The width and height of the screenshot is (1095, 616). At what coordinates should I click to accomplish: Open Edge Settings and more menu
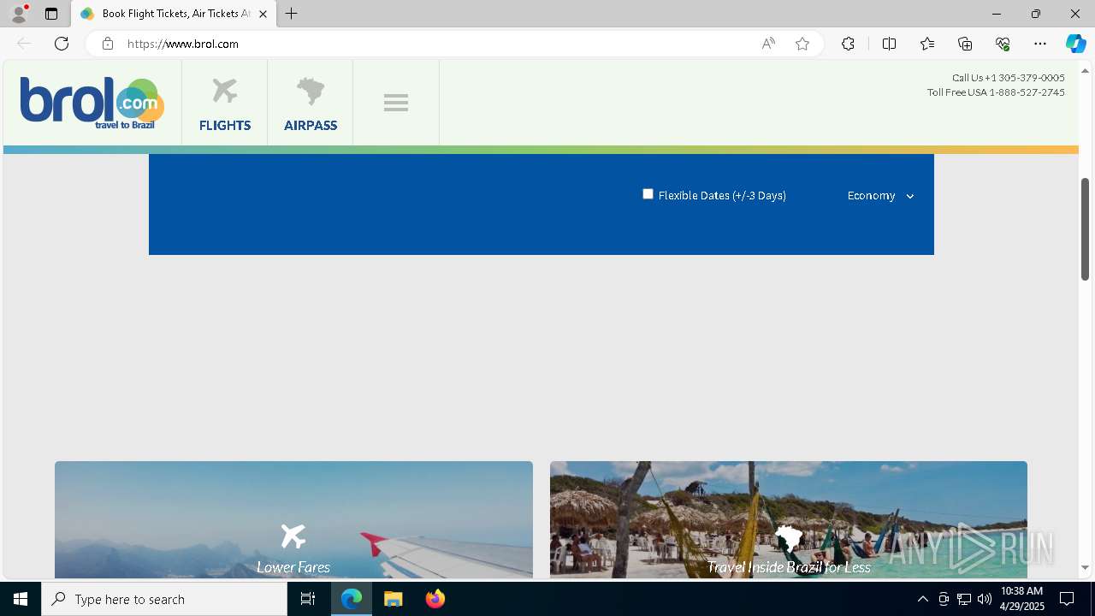point(1040,44)
